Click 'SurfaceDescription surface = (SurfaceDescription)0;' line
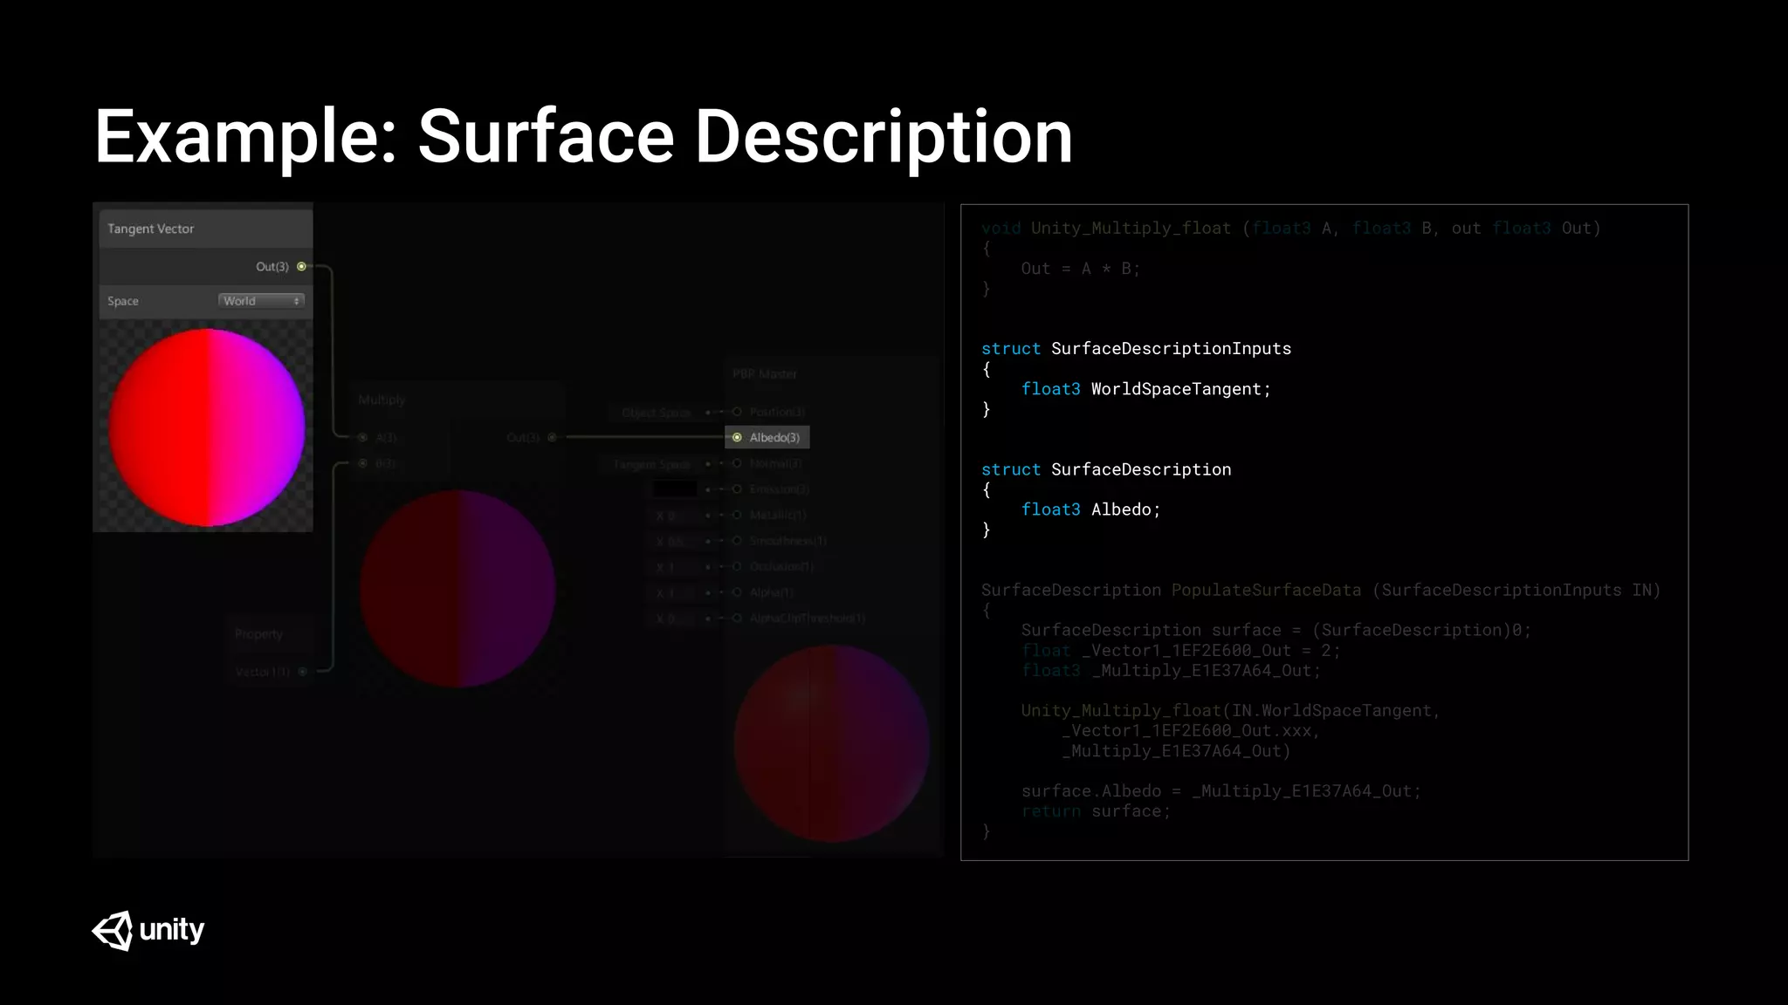 [x=1276, y=631]
